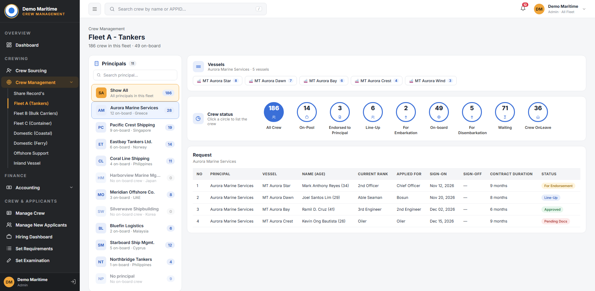595x291 pixels.
Task: Click the Pending Docs status badge
Action: [555, 221]
